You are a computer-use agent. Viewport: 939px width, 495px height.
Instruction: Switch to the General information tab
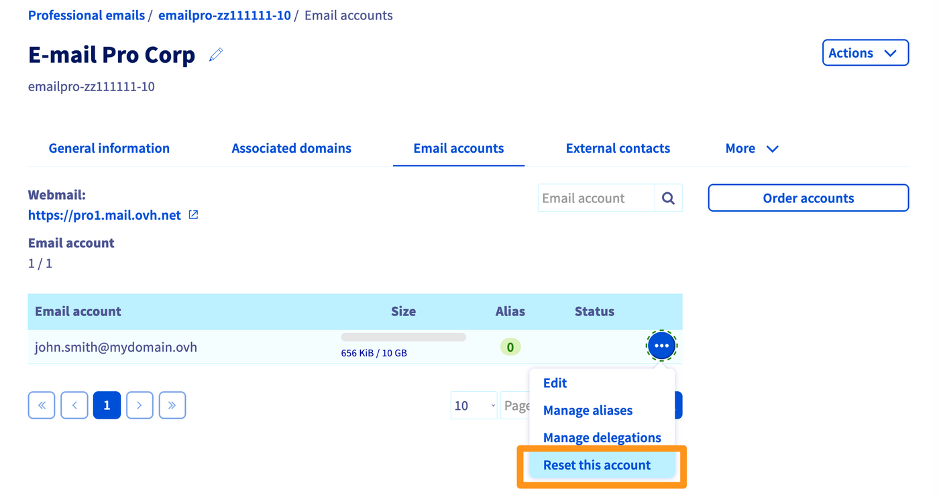pyautogui.click(x=109, y=149)
